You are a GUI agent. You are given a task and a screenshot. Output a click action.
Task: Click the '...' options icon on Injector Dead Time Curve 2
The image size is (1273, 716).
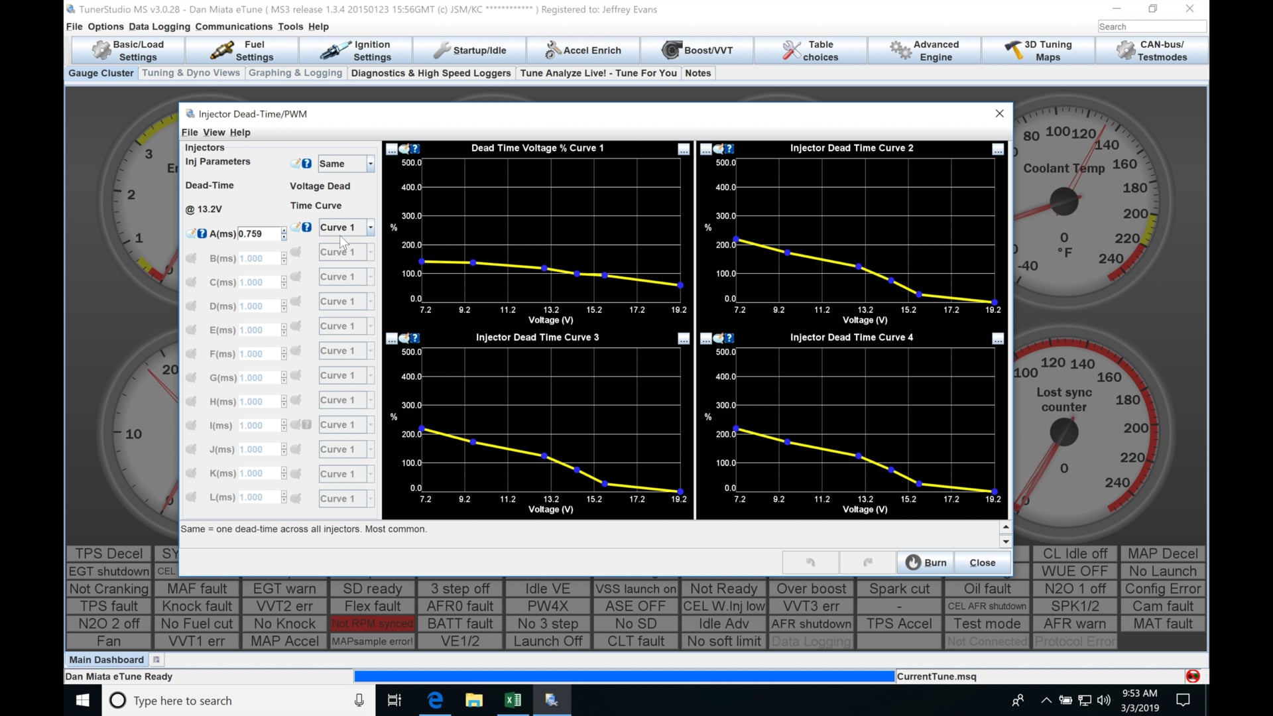click(x=998, y=149)
